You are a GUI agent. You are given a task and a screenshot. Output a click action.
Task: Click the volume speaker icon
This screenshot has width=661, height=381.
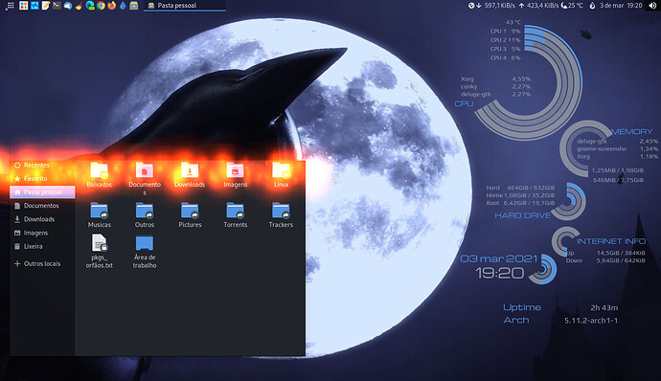point(652,6)
